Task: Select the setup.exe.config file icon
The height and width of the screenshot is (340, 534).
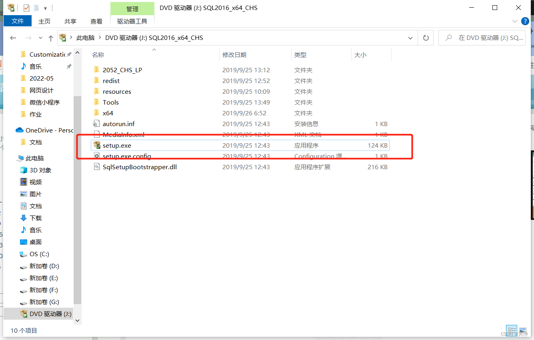Action: coord(96,156)
